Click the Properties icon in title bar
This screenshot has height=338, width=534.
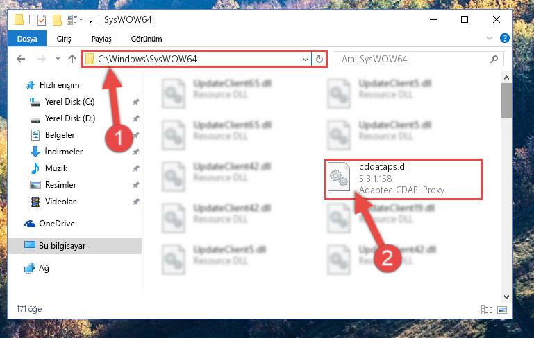[x=42, y=20]
